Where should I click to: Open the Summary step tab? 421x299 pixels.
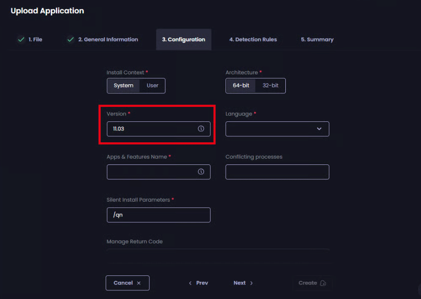click(317, 39)
